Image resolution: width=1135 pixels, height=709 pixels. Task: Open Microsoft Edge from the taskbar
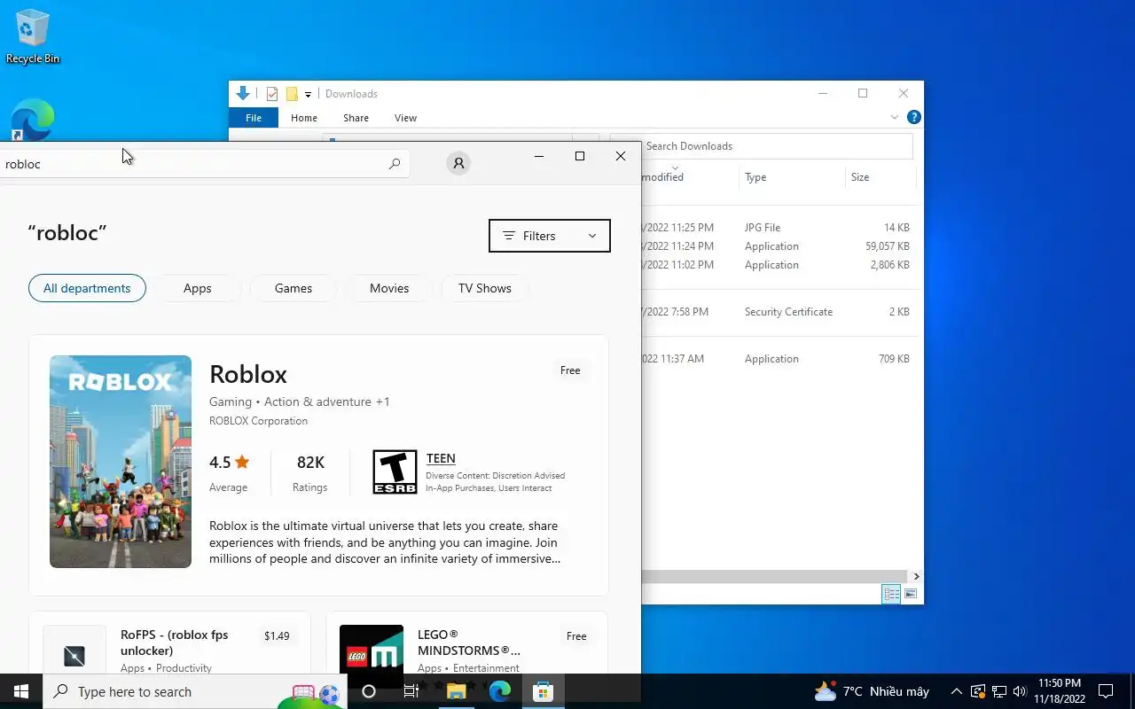tap(500, 691)
